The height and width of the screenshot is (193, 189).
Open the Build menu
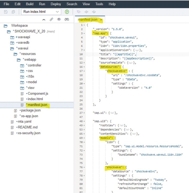click(x=30, y=4)
